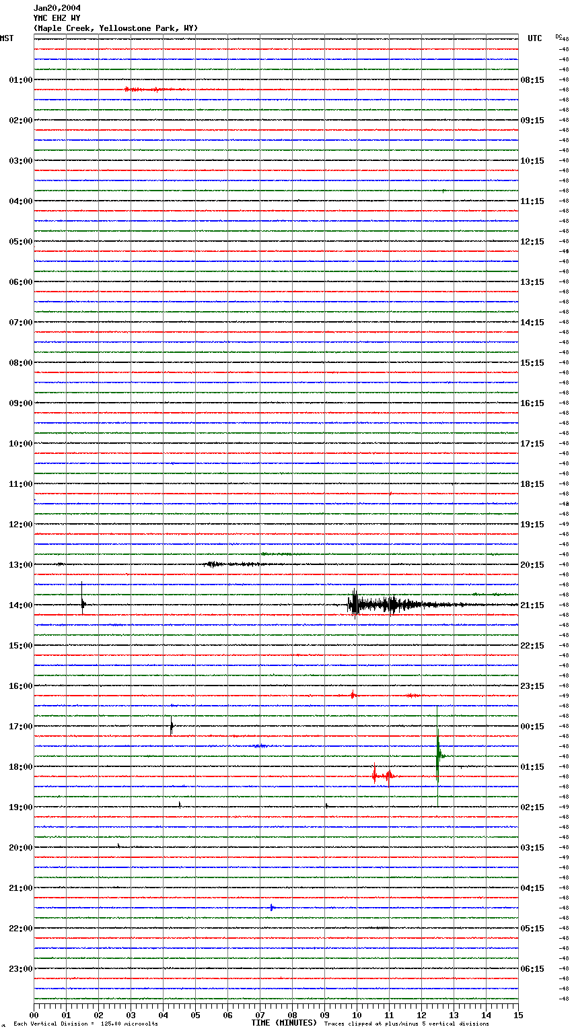Select the 17:00 MST time label
The width and height of the screenshot is (572, 1033).
[21, 727]
